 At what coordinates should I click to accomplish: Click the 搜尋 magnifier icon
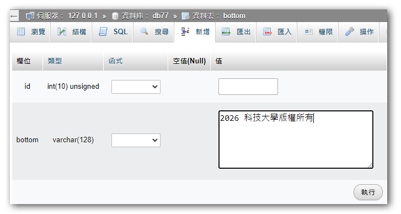(x=144, y=31)
